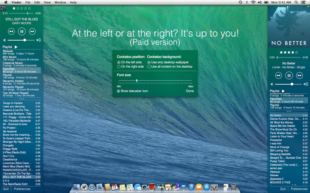The width and height of the screenshot is (310, 193).
Task: Click the small album art in left panel
Action: 3,8
